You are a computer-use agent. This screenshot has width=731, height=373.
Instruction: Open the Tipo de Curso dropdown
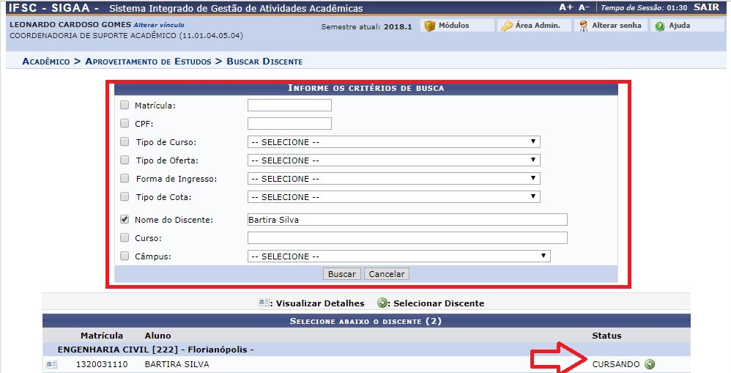393,142
